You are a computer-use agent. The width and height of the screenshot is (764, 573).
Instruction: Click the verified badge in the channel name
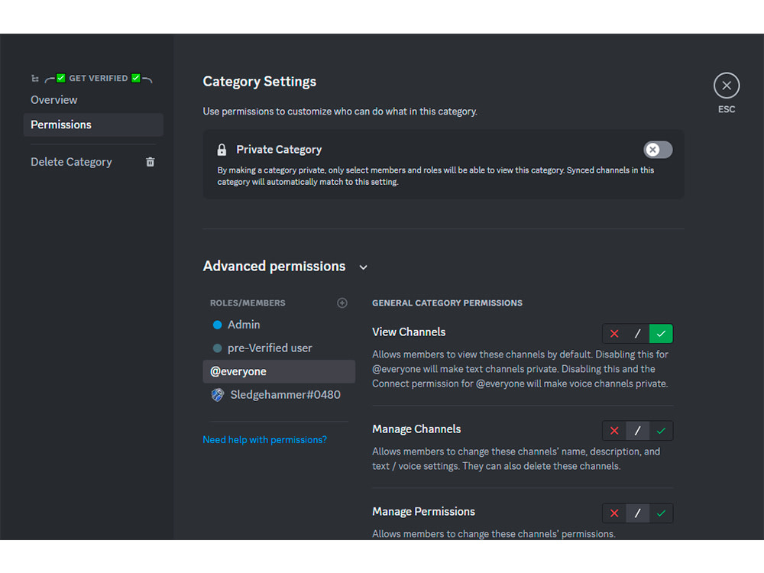coord(60,77)
